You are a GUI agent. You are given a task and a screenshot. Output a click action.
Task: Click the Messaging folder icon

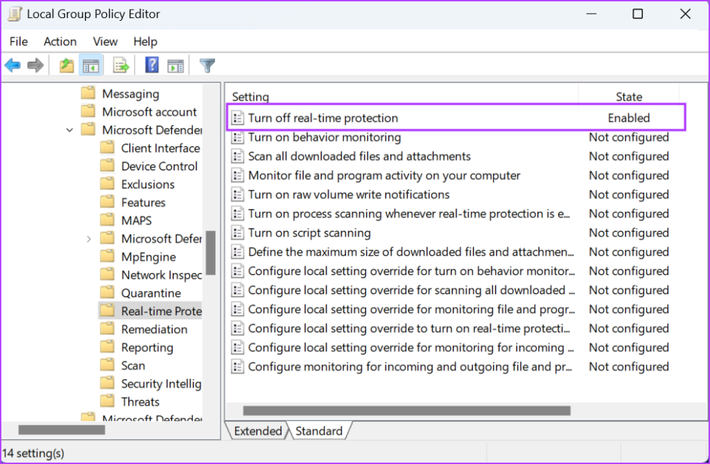(88, 93)
